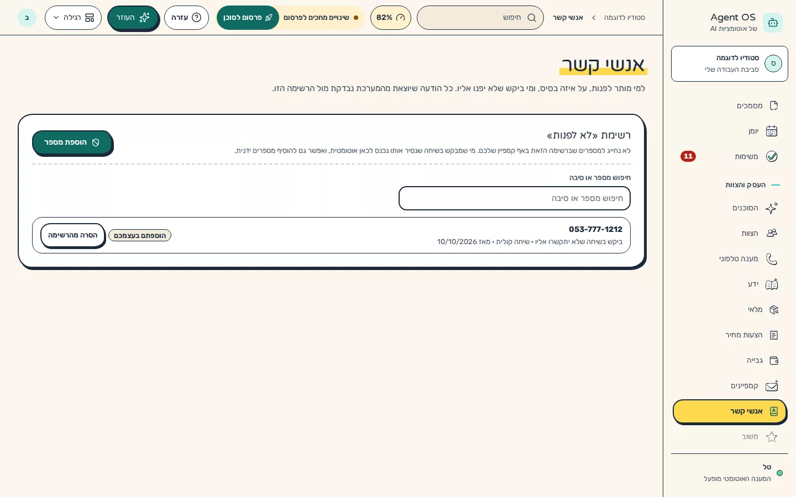Open the עזרה help button
The image size is (796, 497).
click(186, 18)
